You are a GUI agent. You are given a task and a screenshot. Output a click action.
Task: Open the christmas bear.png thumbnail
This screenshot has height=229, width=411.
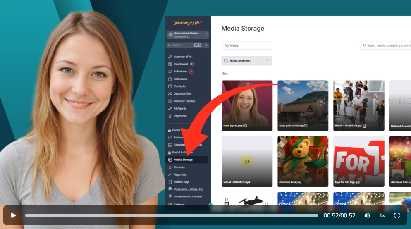point(303,161)
